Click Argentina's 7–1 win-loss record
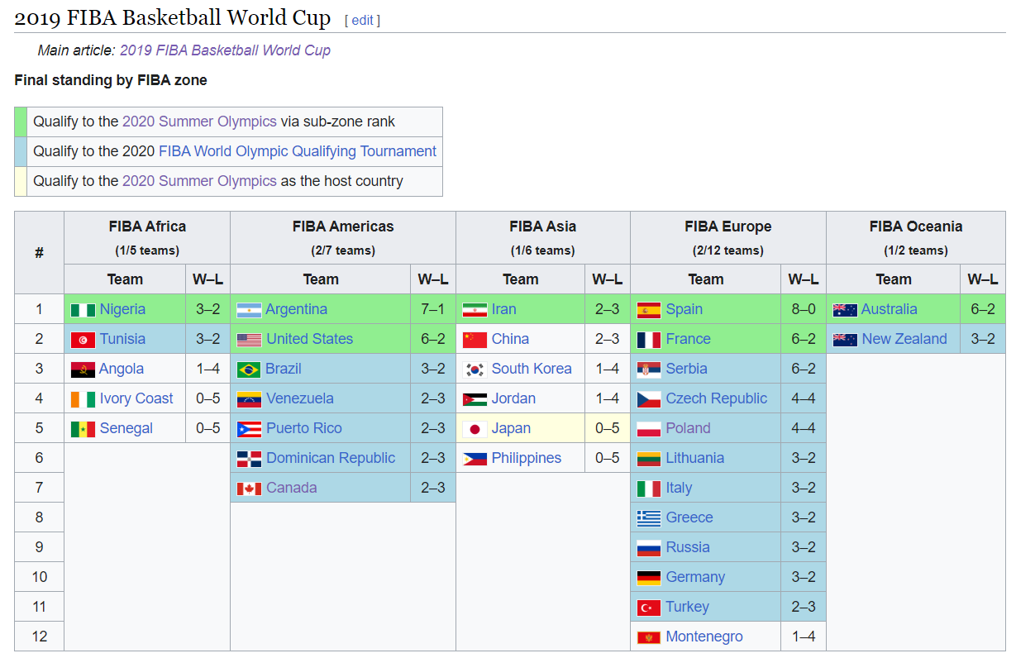This screenshot has width=1016, height=658. 432,309
